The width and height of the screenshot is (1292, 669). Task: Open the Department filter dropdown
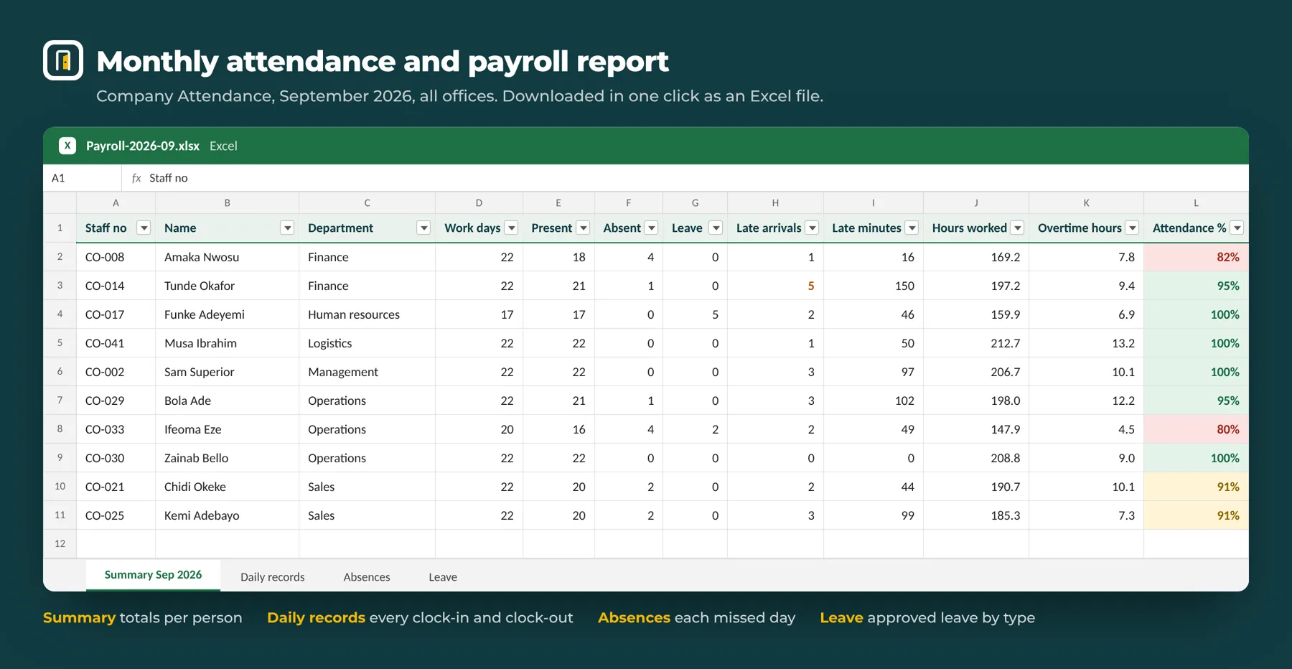(x=423, y=228)
